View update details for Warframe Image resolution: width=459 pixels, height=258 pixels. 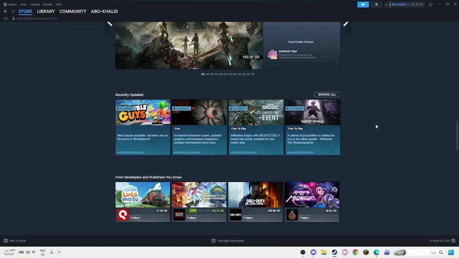pos(300,153)
